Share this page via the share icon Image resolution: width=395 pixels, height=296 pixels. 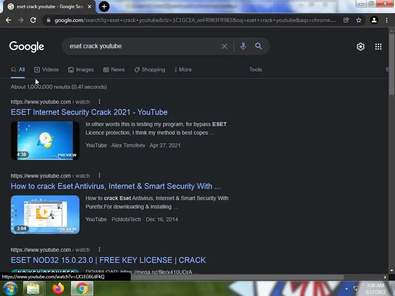pos(346,20)
